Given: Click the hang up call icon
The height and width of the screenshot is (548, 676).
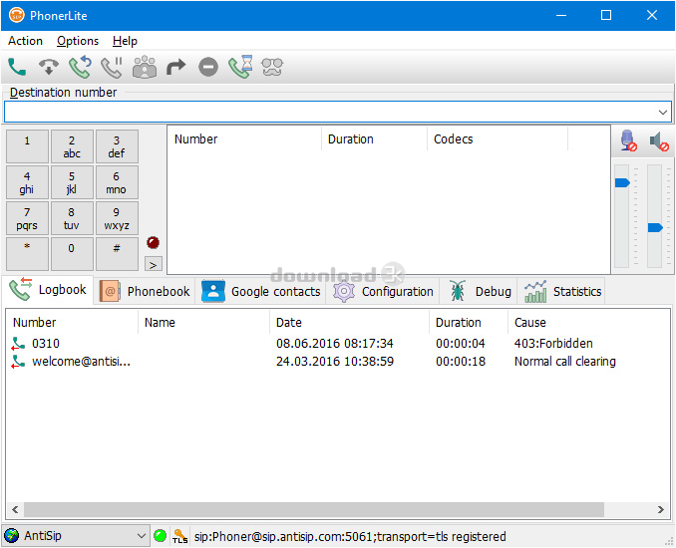Looking at the screenshot, I should [x=49, y=67].
